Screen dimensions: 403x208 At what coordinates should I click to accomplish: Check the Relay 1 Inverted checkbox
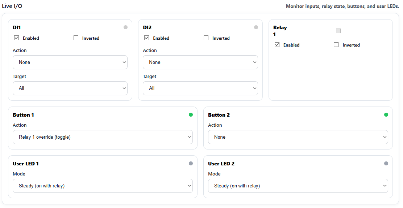coord(336,44)
